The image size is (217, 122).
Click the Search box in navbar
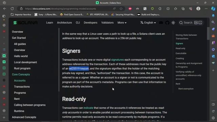(x=191, y=23)
